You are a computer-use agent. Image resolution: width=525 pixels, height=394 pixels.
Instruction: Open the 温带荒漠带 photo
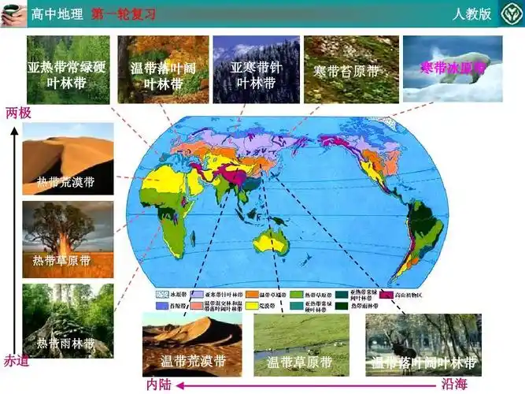tap(192, 344)
